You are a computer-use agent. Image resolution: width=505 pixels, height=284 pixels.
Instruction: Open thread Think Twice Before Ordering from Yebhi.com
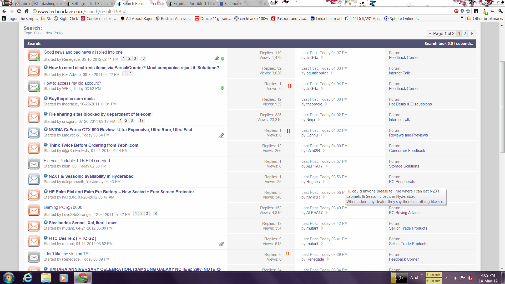click(x=93, y=145)
